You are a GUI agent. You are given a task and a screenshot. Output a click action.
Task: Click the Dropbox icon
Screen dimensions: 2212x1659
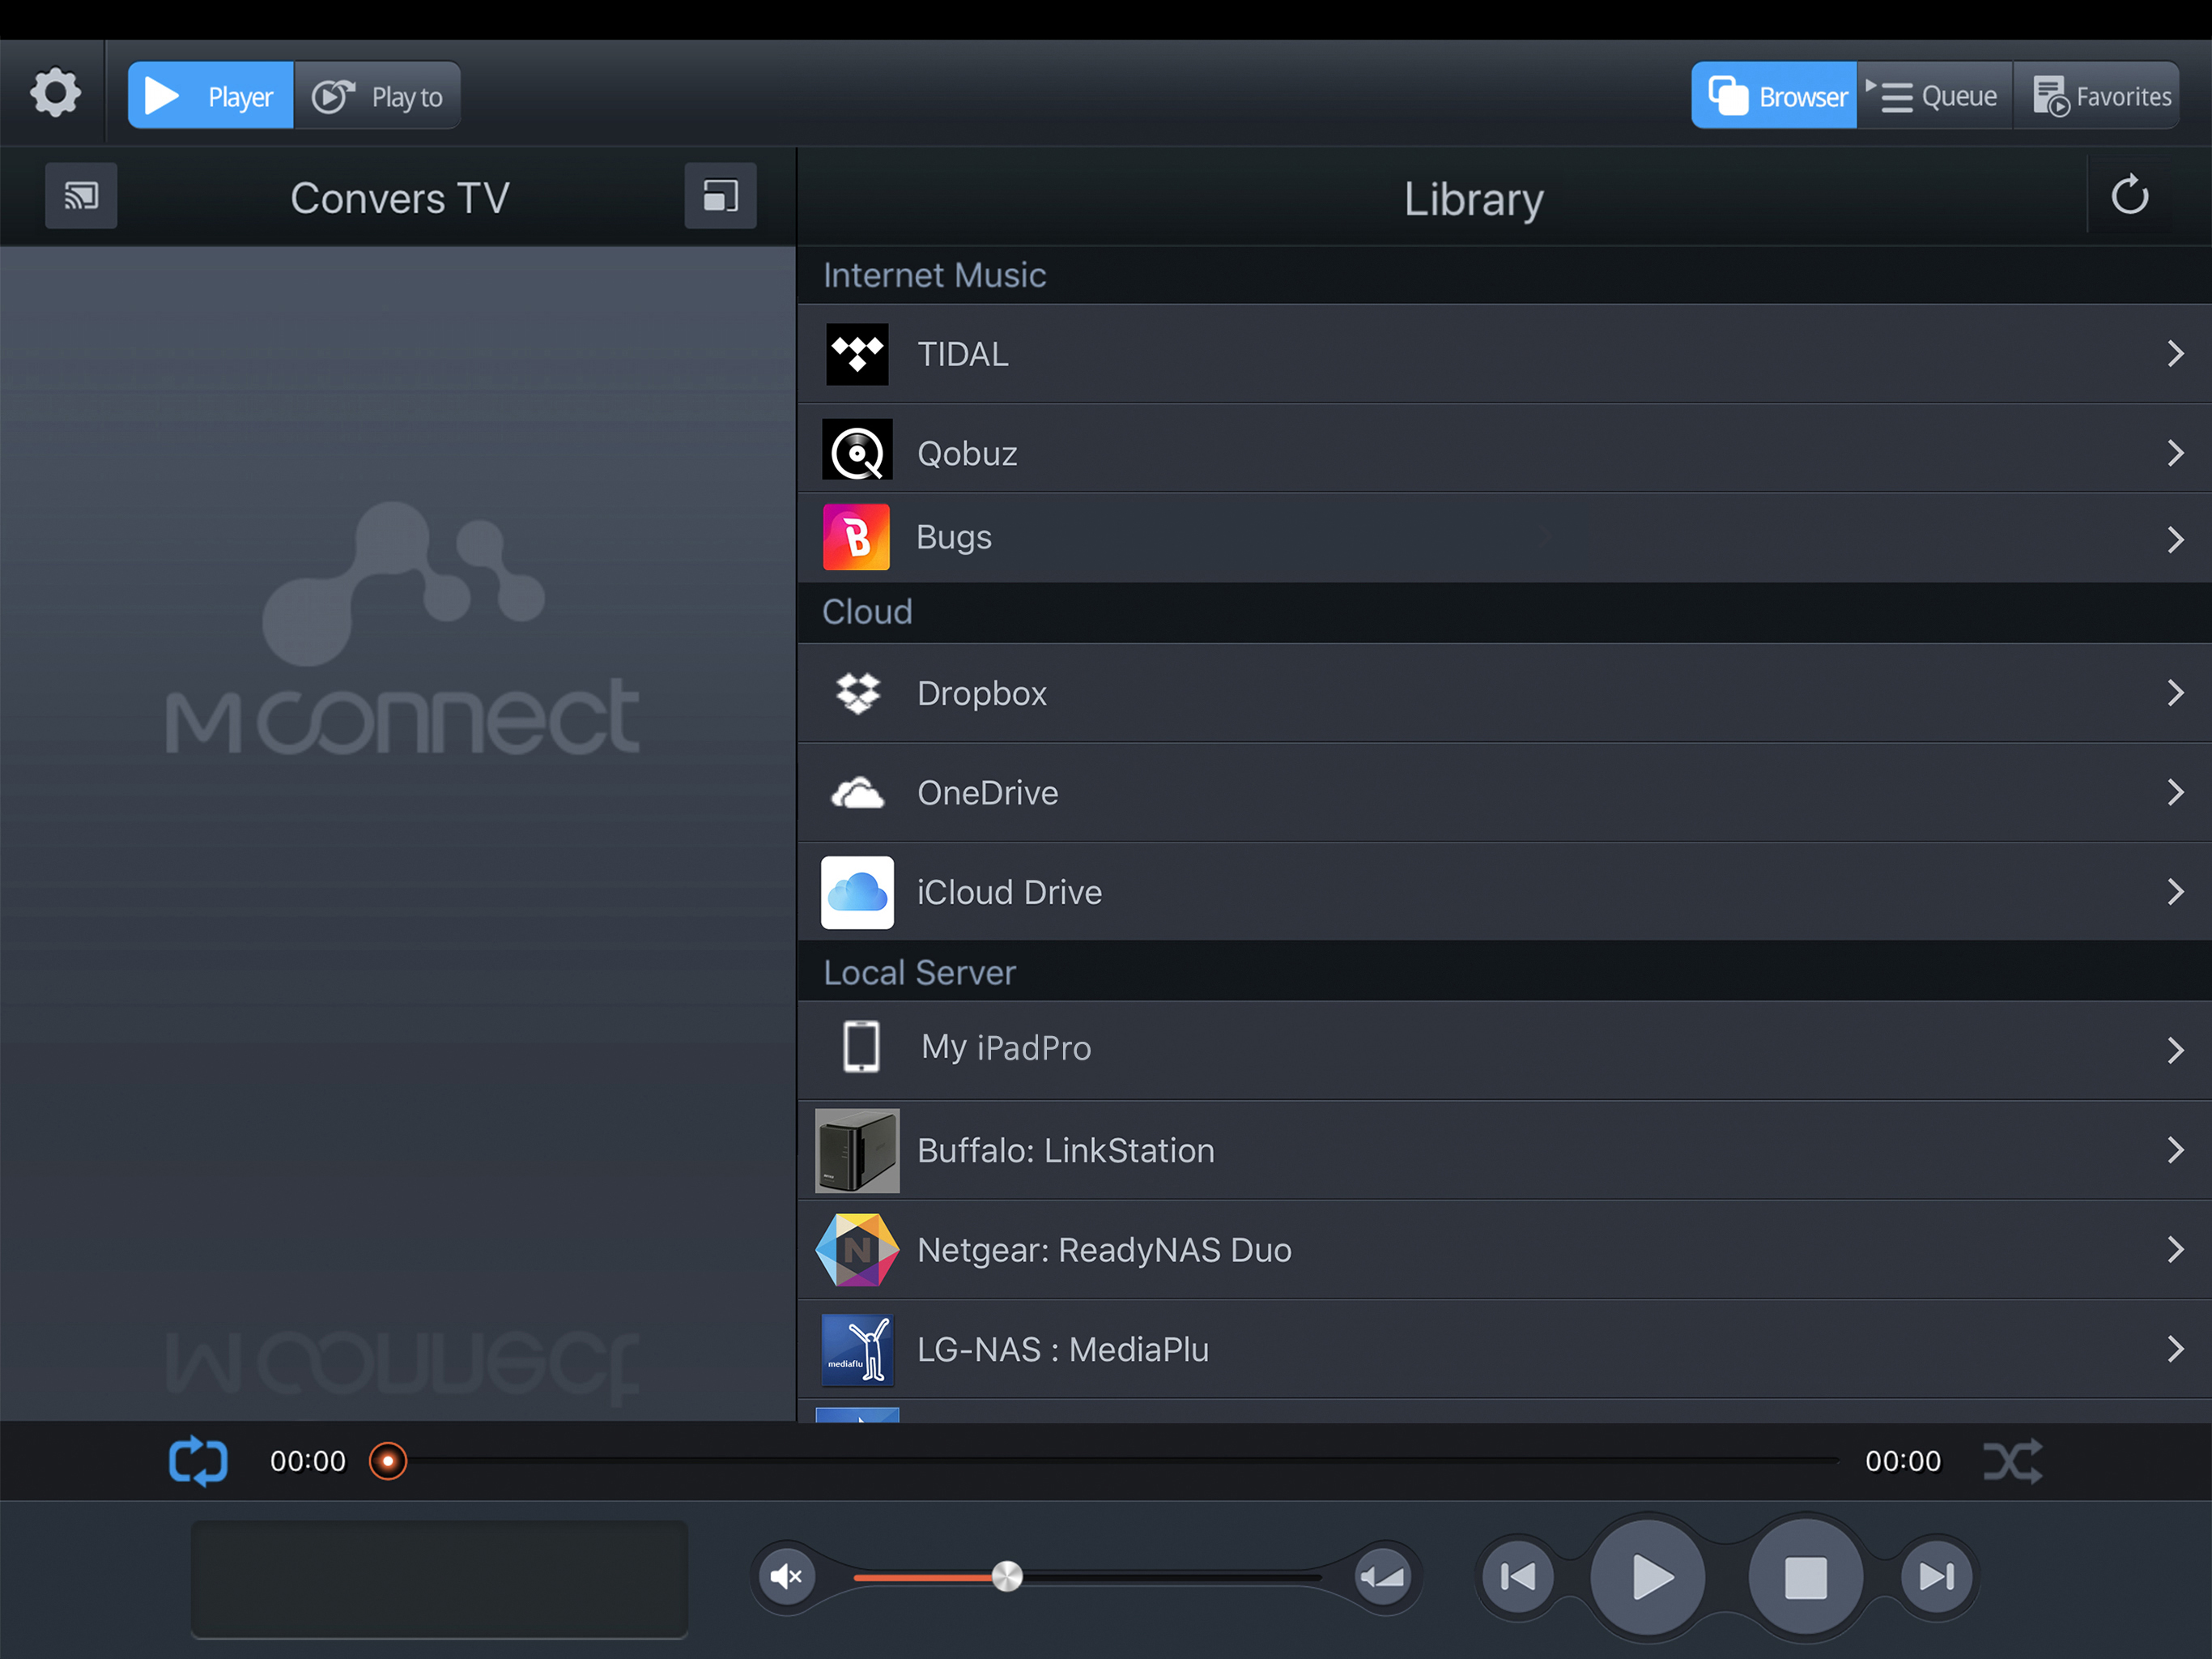(857, 693)
